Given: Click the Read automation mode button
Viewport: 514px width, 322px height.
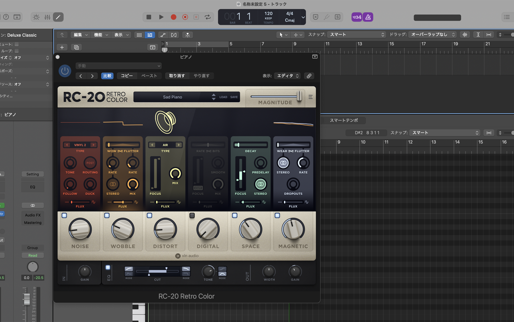Looking at the screenshot, I should tap(33, 255).
